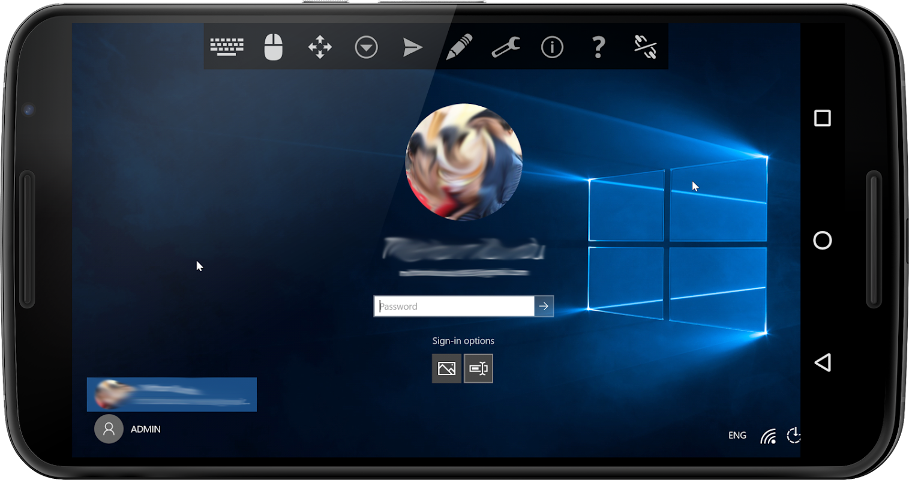Click the Password input field
Viewport: 909px width, 480px height.
click(x=454, y=306)
